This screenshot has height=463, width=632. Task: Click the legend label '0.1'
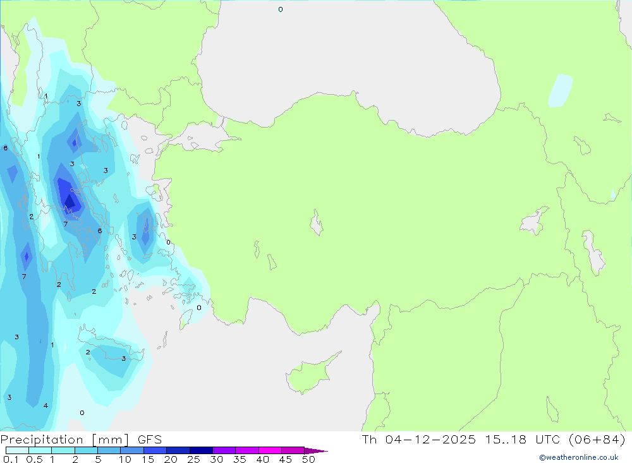11,459
